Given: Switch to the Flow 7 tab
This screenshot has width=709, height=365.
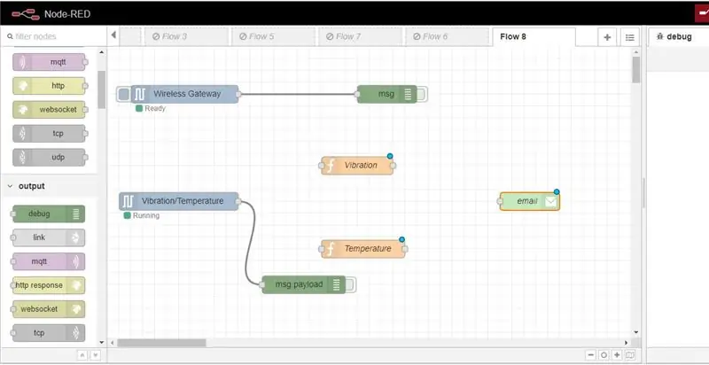Looking at the screenshot, I should pos(361,36).
